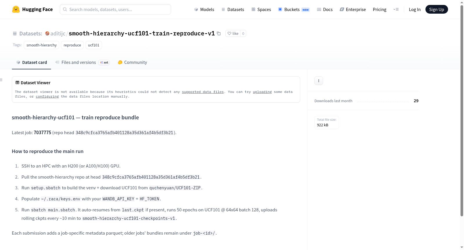Click the smooth-hierarchy tag
The image size is (464, 250).
[x=41, y=45]
